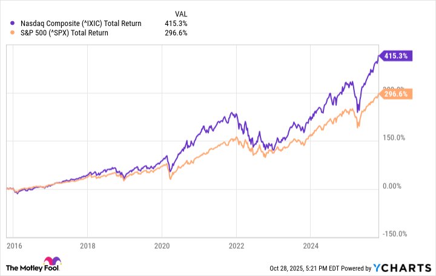Click the purple Nasdaq Composite legend dot

12,24
